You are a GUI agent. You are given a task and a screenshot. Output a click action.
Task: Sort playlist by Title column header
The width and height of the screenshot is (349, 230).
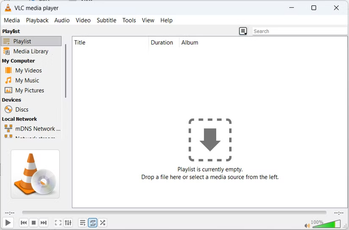(x=80, y=43)
